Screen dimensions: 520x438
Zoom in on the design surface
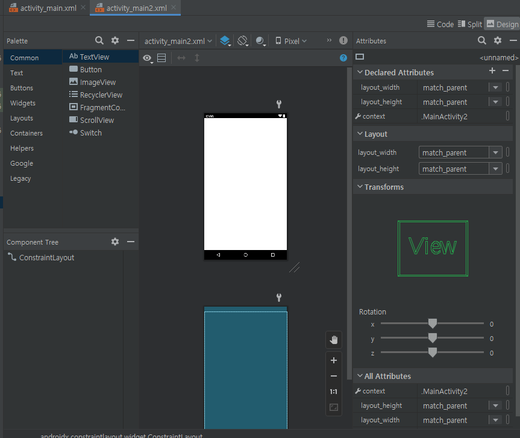click(x=334, y=360)
